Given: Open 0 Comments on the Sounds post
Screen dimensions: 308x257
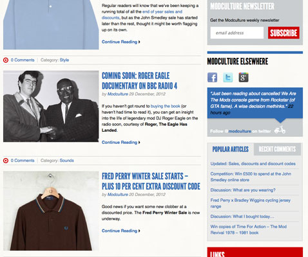Looking at the screenshot, I should pos(23,161).
